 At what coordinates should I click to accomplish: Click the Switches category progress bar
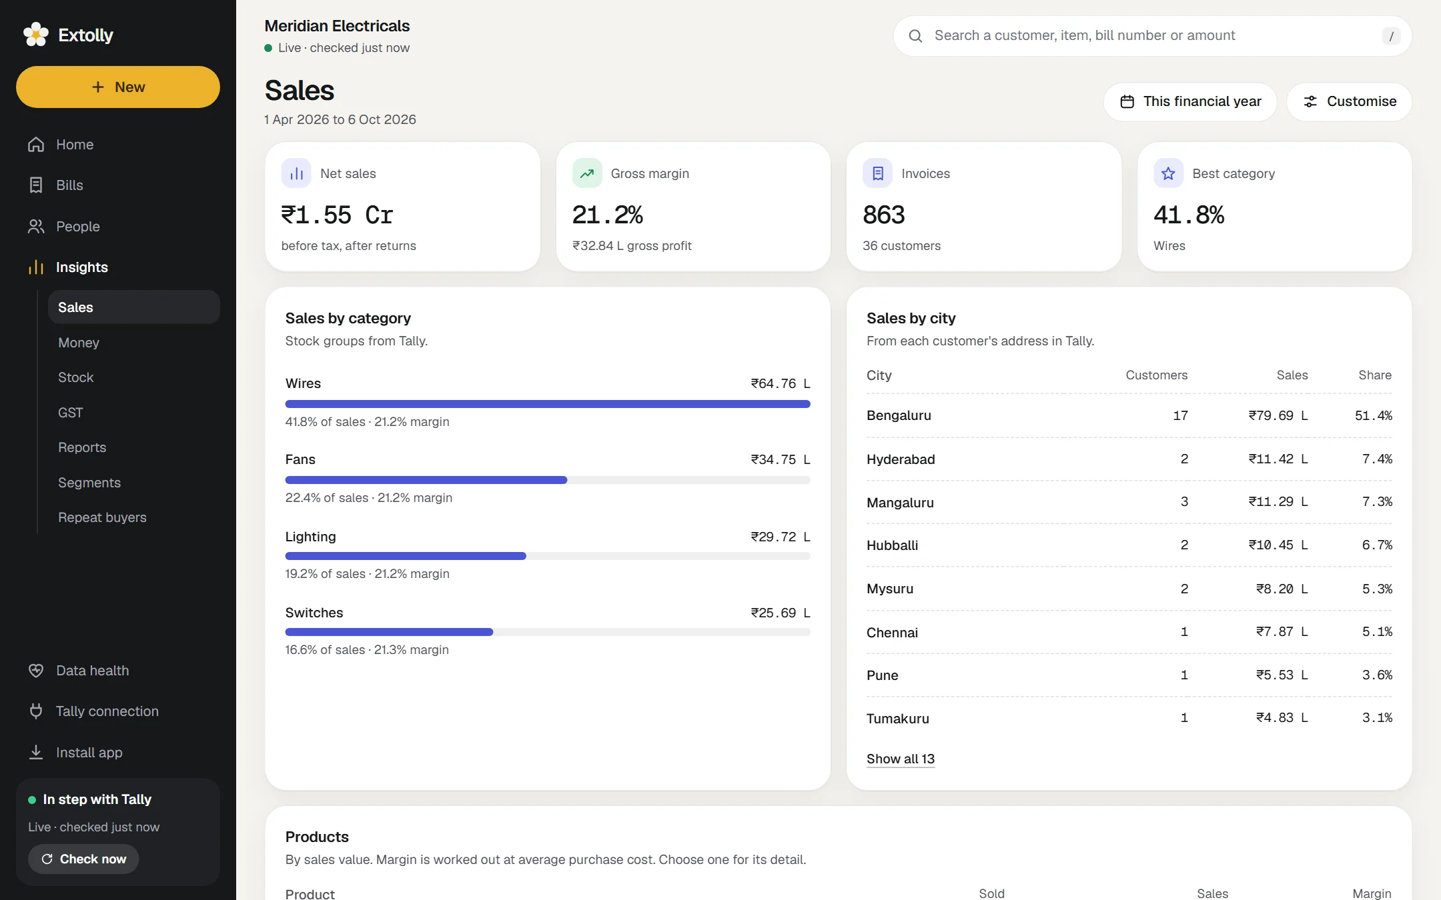pyautogui.click(x=548, y=632)
